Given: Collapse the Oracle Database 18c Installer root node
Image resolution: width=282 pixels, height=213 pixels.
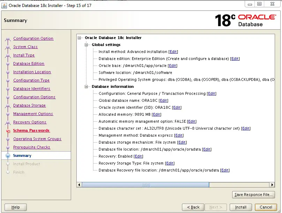Looking at the screenshot, I should pos(79,38).
